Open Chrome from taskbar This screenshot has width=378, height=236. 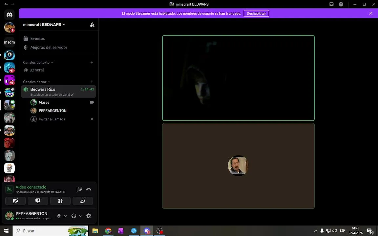tap(108, 231)
